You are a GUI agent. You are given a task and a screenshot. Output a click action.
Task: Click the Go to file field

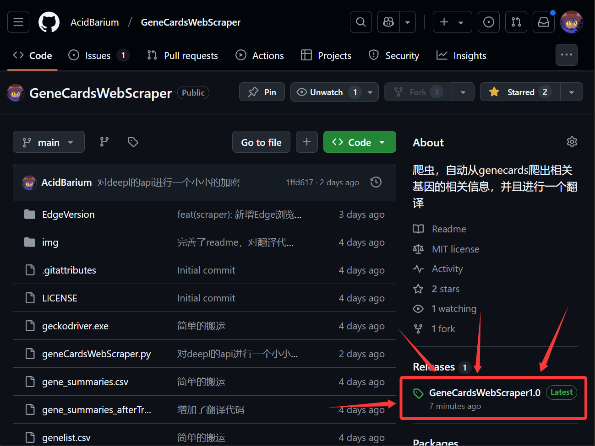point(261,142)
